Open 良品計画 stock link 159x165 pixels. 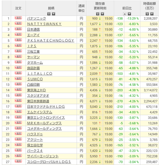[x=34, y=68]
